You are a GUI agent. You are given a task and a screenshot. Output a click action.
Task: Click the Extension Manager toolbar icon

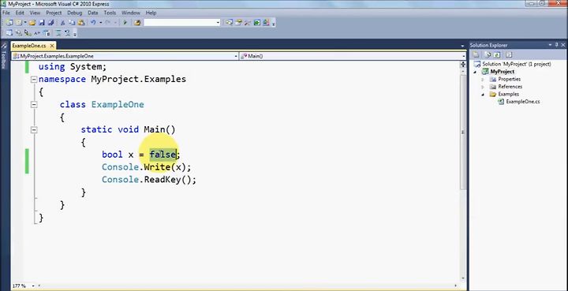click(x=267, y=22)
